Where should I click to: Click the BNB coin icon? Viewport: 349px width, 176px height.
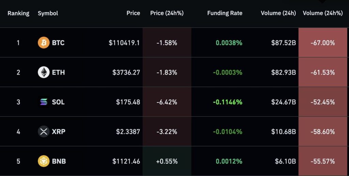coord(44,161)
